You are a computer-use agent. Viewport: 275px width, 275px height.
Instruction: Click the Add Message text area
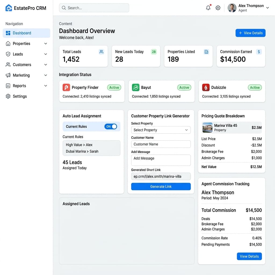click(x=161, y=160)
